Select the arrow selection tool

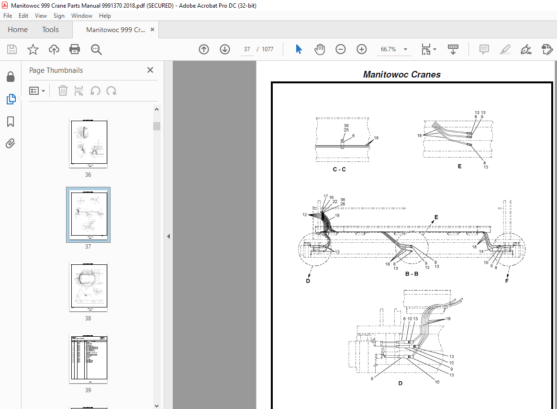click(299, 49)
